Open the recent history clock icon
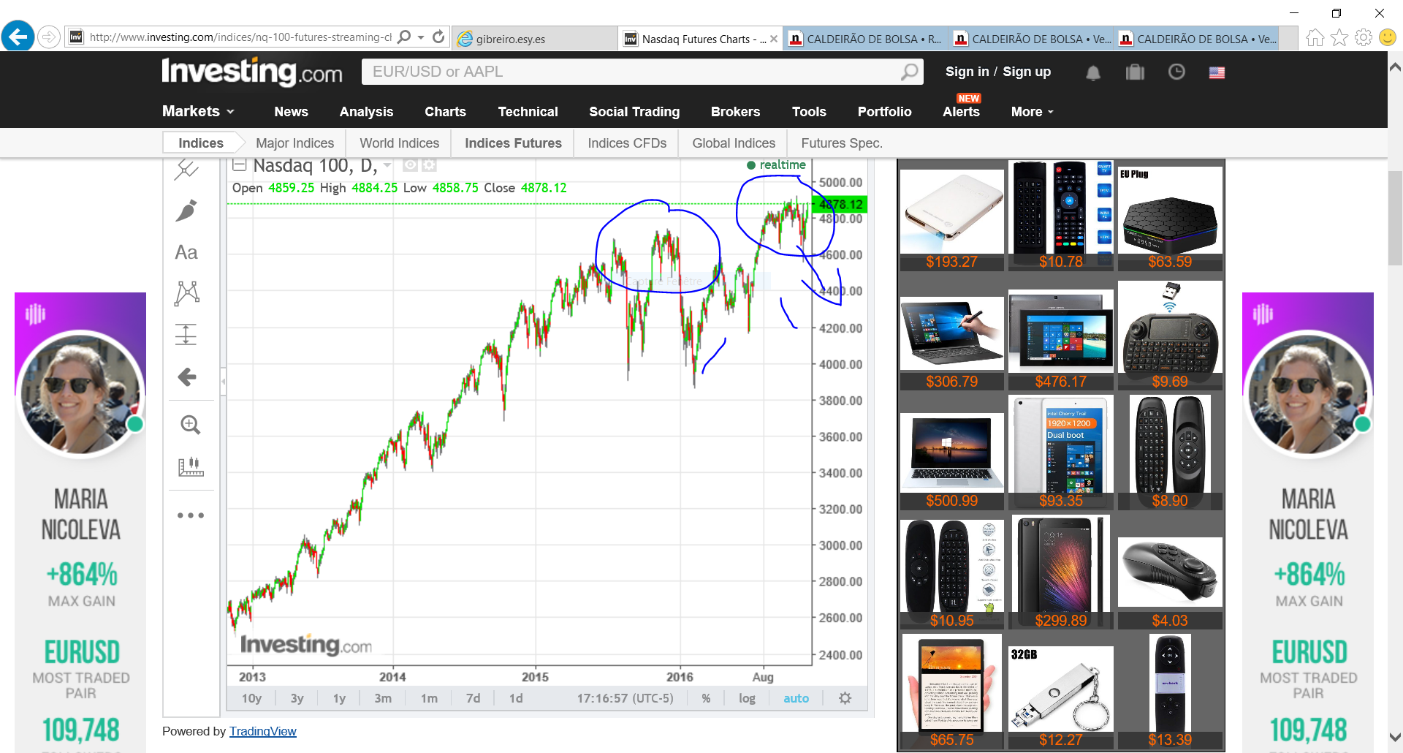1403x753 pixels. (1176, 72)
